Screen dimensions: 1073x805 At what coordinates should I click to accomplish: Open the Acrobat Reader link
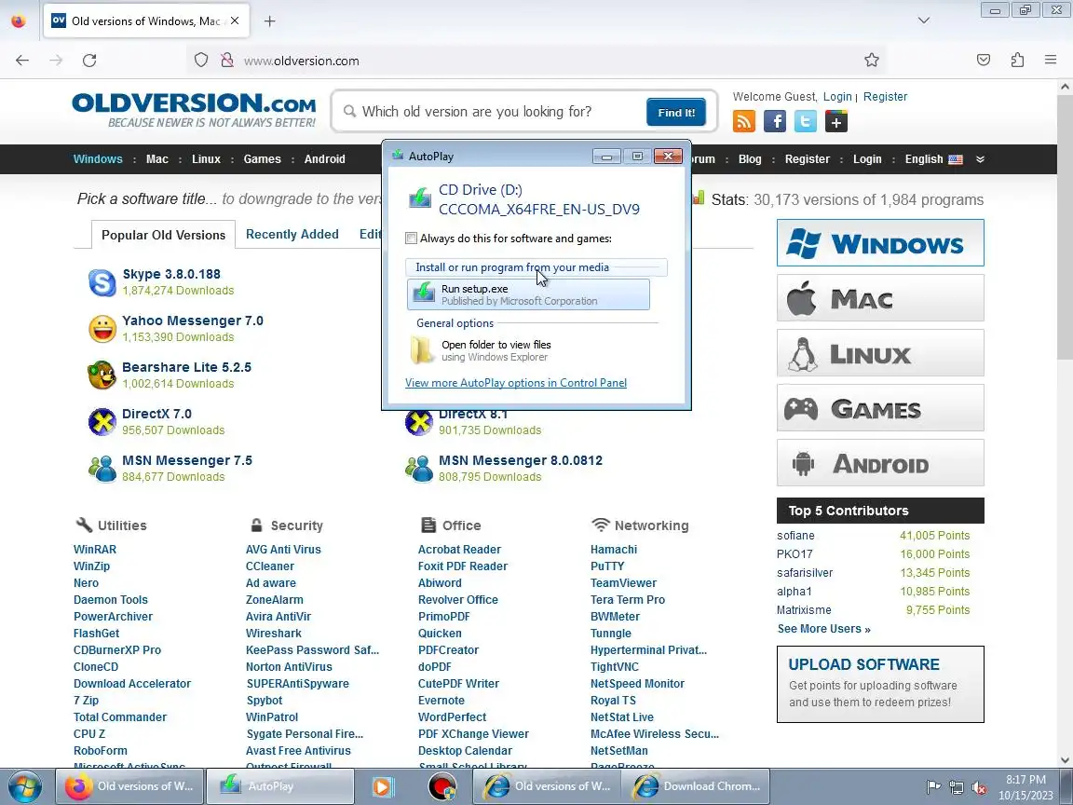[459, 549]
